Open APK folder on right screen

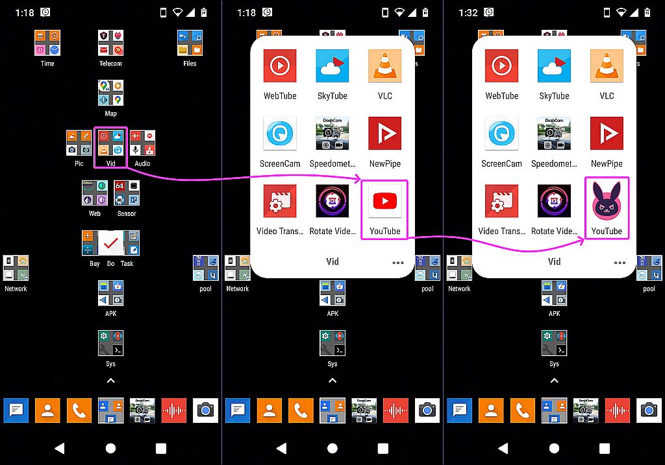(555, 293)
